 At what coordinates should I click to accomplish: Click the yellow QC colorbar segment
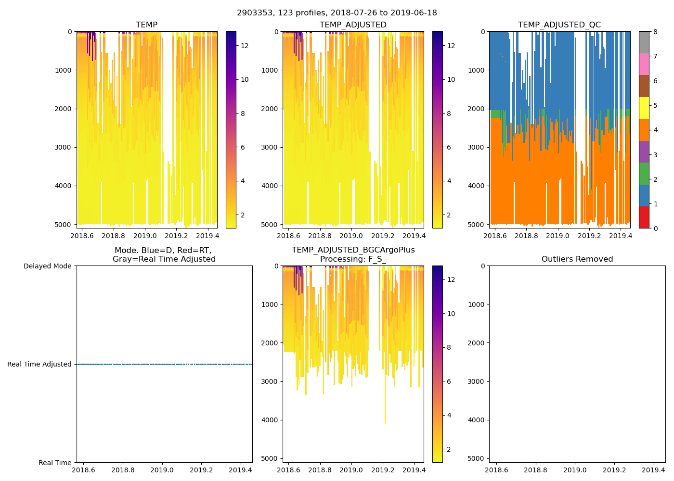[x=644, y=108]
